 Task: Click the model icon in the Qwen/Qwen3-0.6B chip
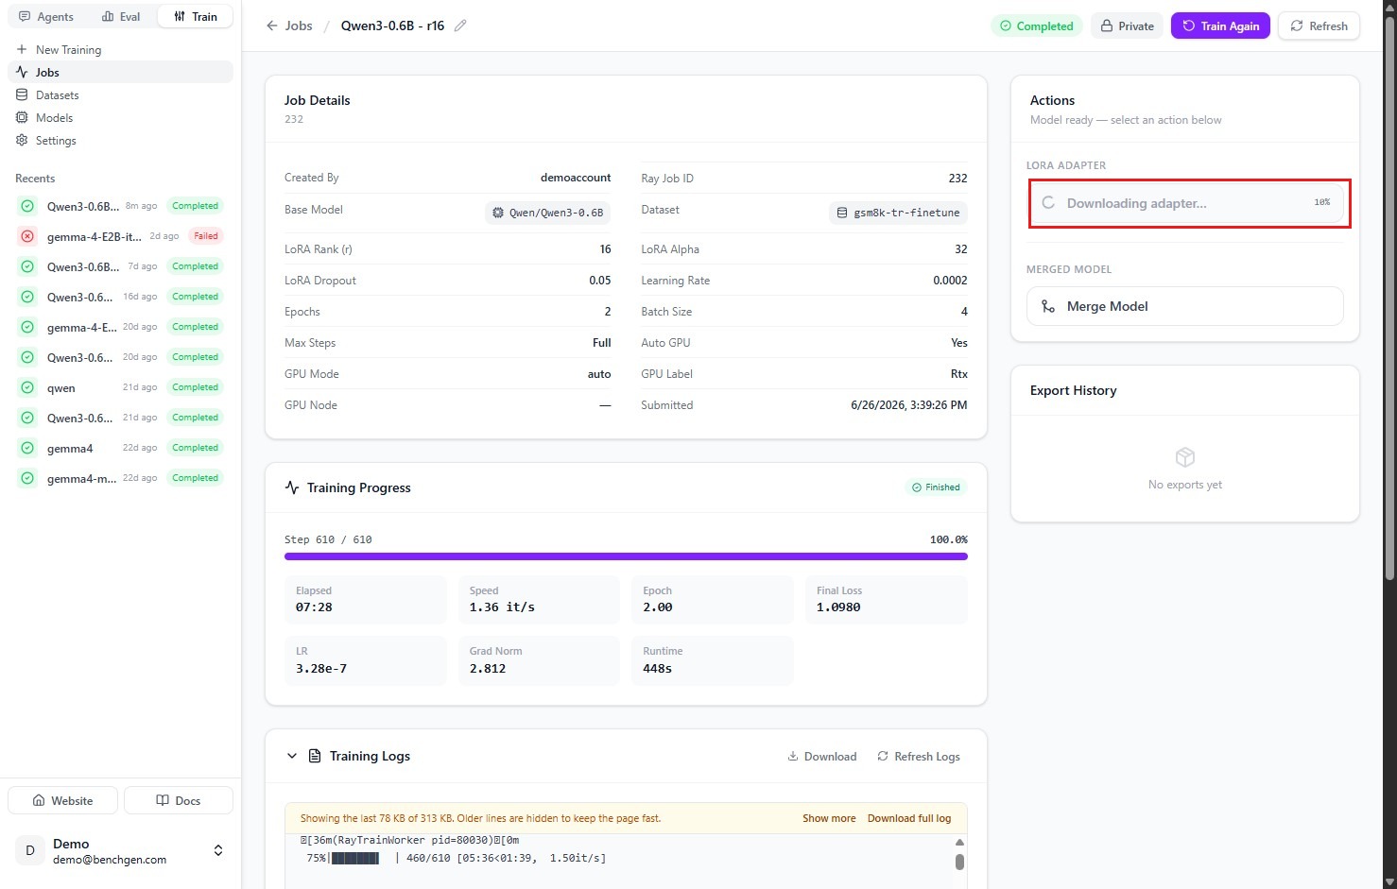click(x=498, y=213)
